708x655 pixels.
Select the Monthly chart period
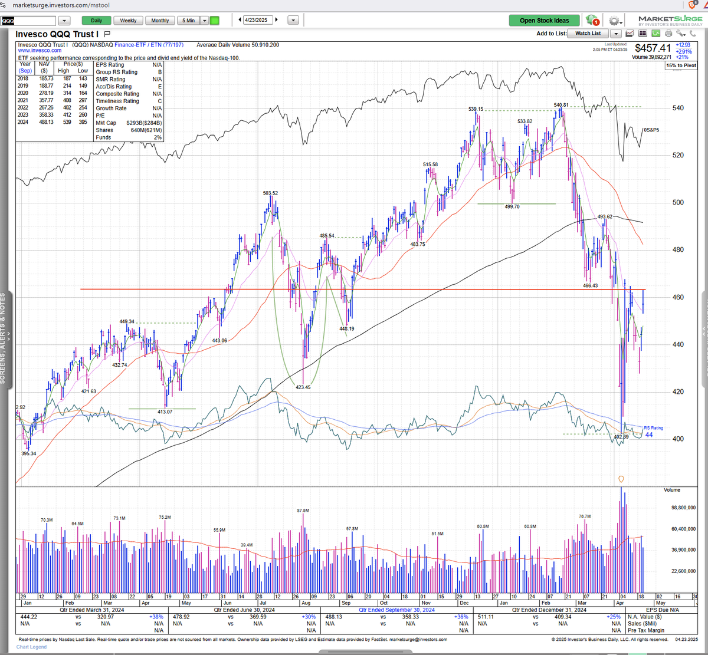tap(160, 20)
